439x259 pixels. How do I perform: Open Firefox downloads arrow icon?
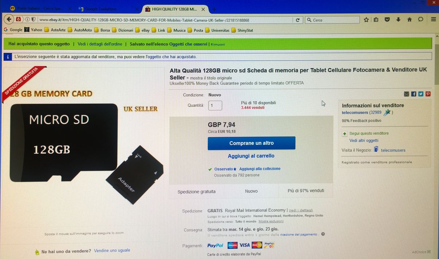(398, 20)
